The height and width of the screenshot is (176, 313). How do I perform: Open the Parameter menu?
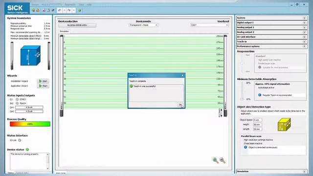point(70,4)
